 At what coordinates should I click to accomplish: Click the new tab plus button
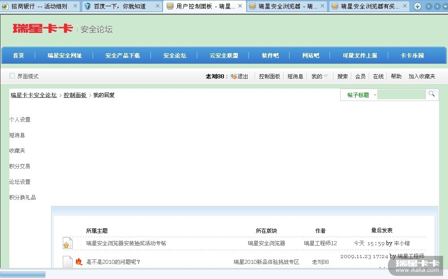[417, 6]
